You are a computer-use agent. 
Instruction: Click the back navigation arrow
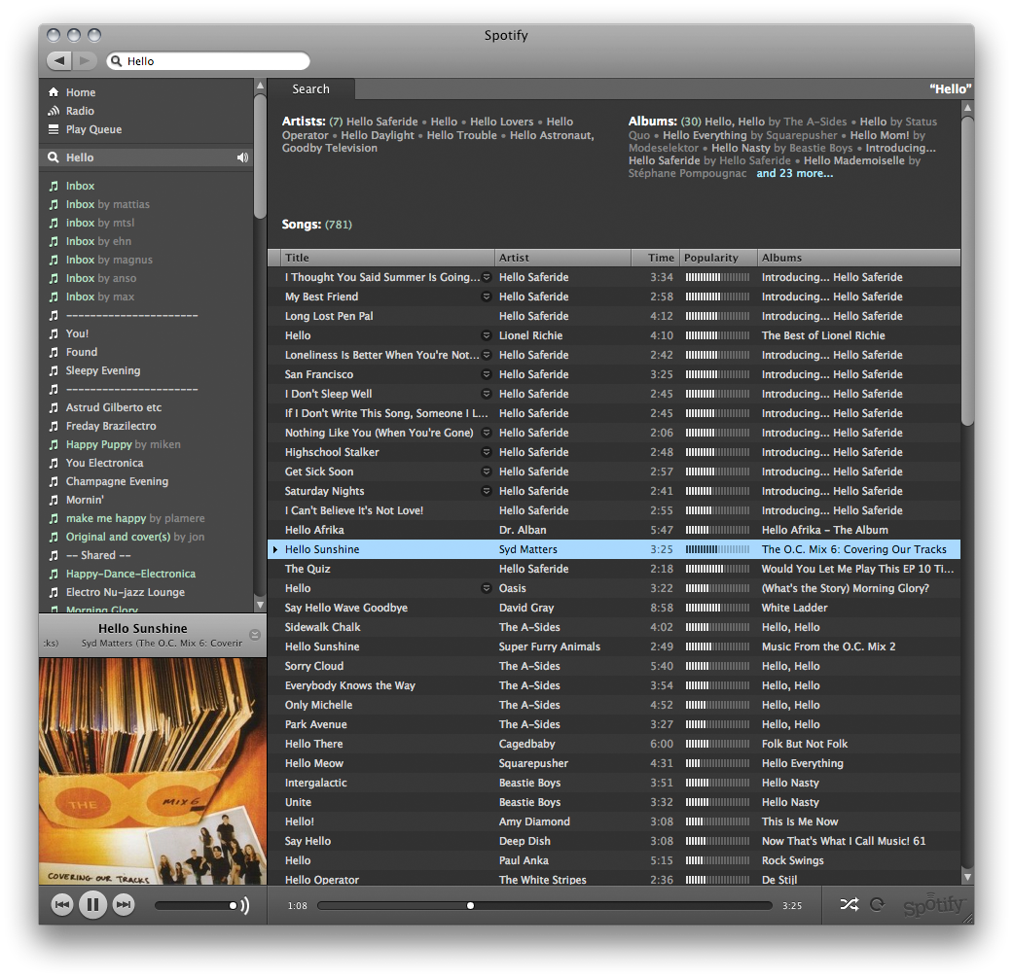[60, 60]
